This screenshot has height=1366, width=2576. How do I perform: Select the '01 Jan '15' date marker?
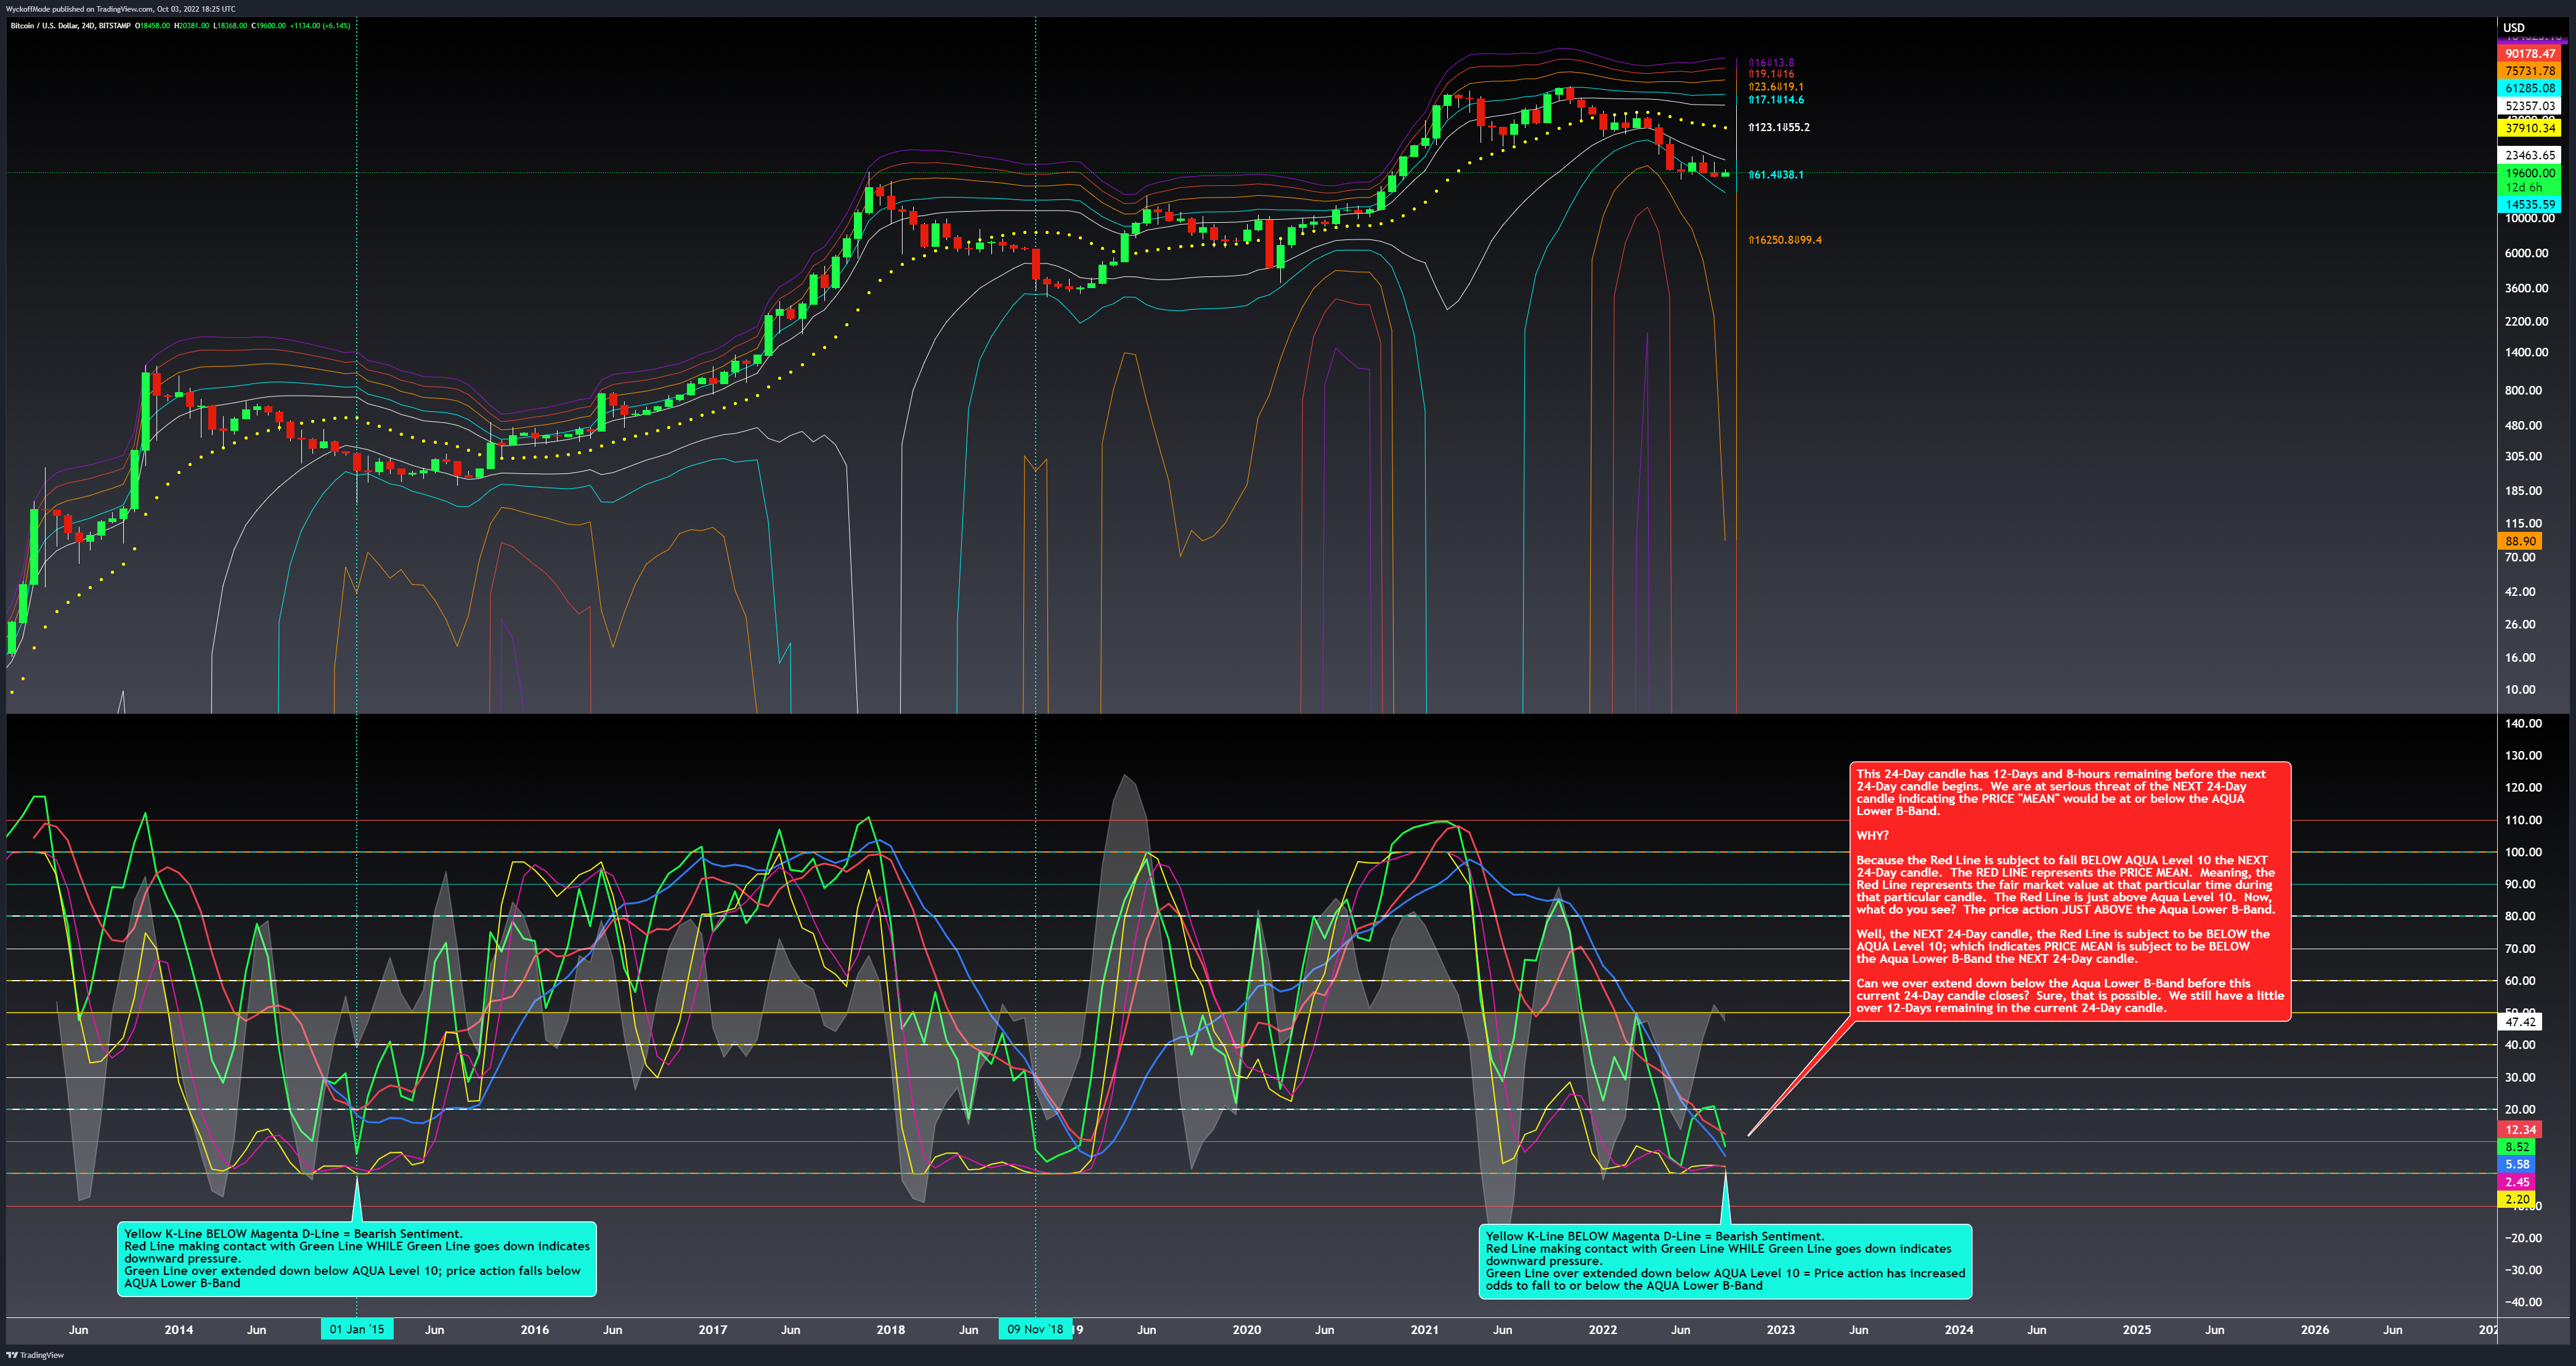point(357,1329)
